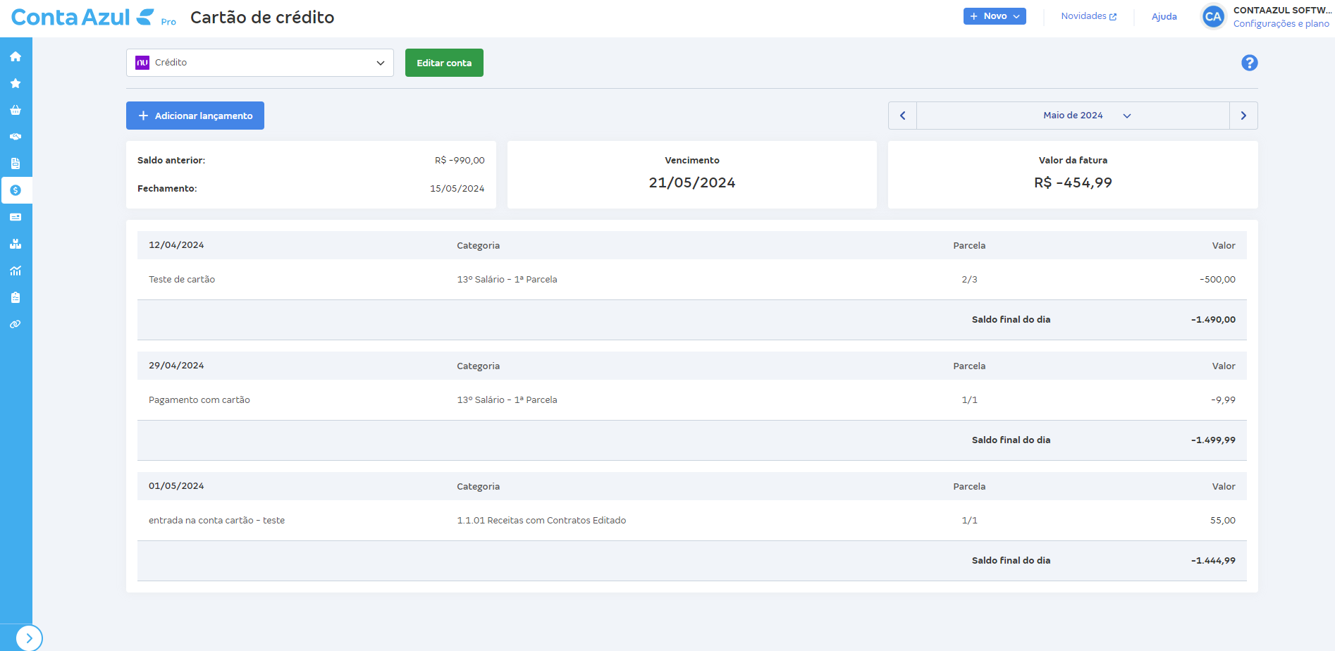Click the 12/04/2024 date header
Image resolution: width=1335 pixels, height=651 pixels.
click(x=176, y=245)
